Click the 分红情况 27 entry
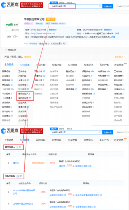 [x=7, y=116]
